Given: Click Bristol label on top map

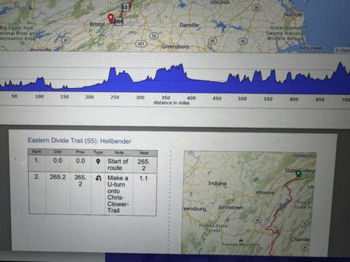Looking at the screenshot, I should [x=97, y=24].
